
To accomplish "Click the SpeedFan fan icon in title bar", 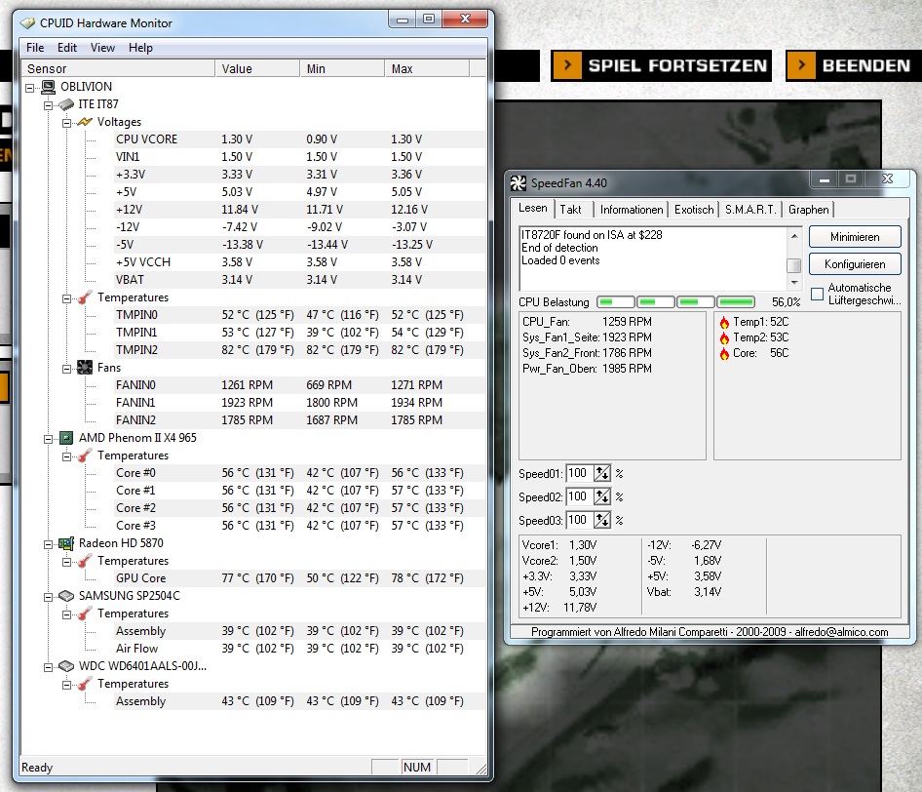I will coord(519,183).
